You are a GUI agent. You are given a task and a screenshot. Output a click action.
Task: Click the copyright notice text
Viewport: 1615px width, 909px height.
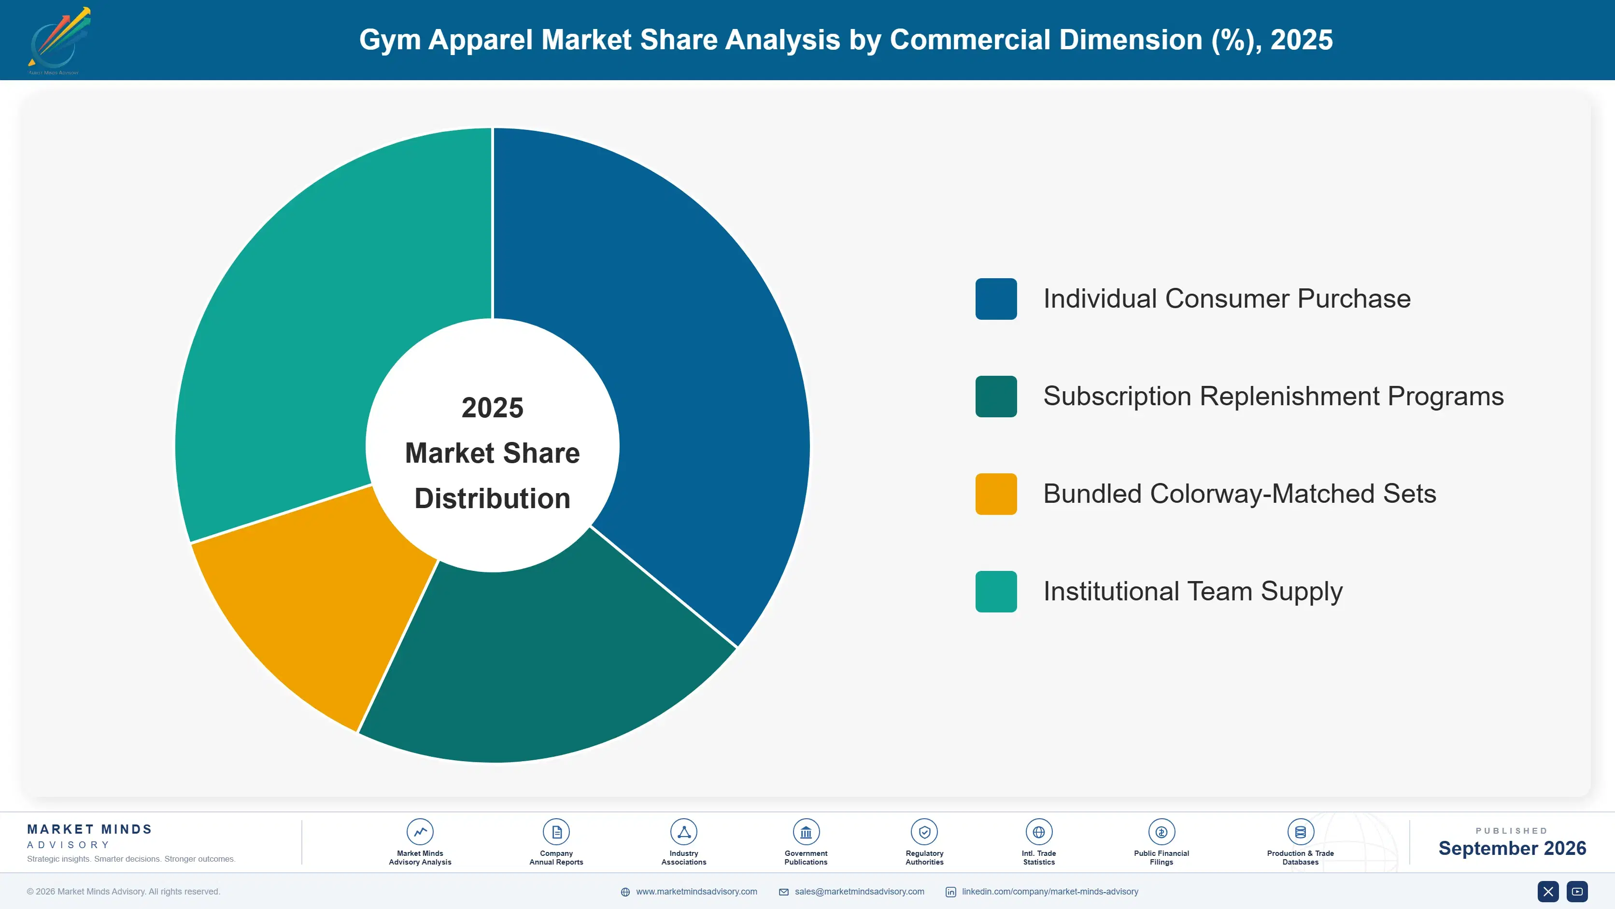coord(124,892)
